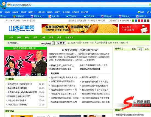Open the 主页 navigation item
The height and width of the screenshot is (117, 151).
tap(11, 38)
